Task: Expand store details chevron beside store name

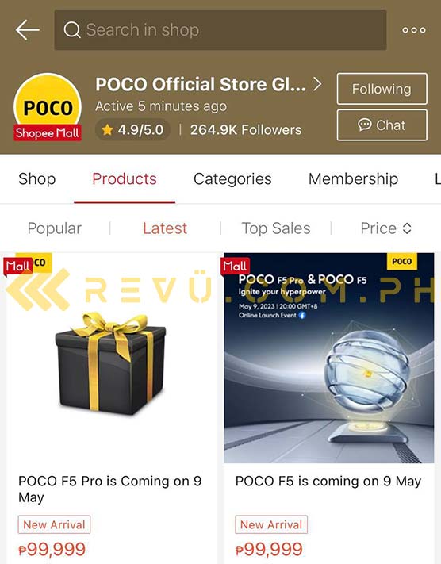Action: pyautogui.click(x=317, y=84)
